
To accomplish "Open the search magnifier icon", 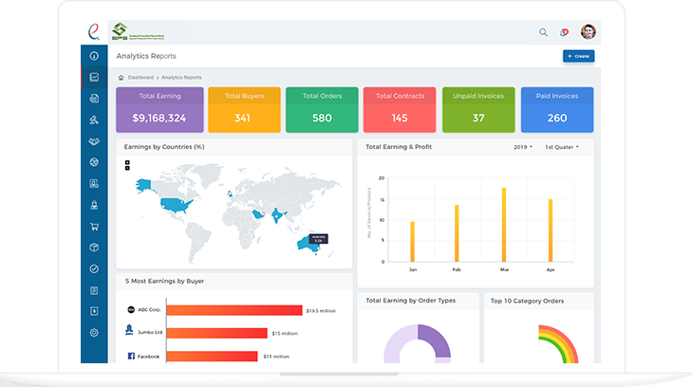I will pyautogui.click(x=543, y=32).
